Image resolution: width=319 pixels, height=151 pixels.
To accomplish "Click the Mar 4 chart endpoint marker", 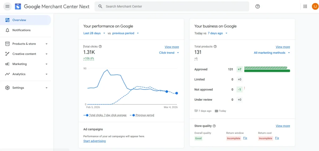I will tap(177, 93).
